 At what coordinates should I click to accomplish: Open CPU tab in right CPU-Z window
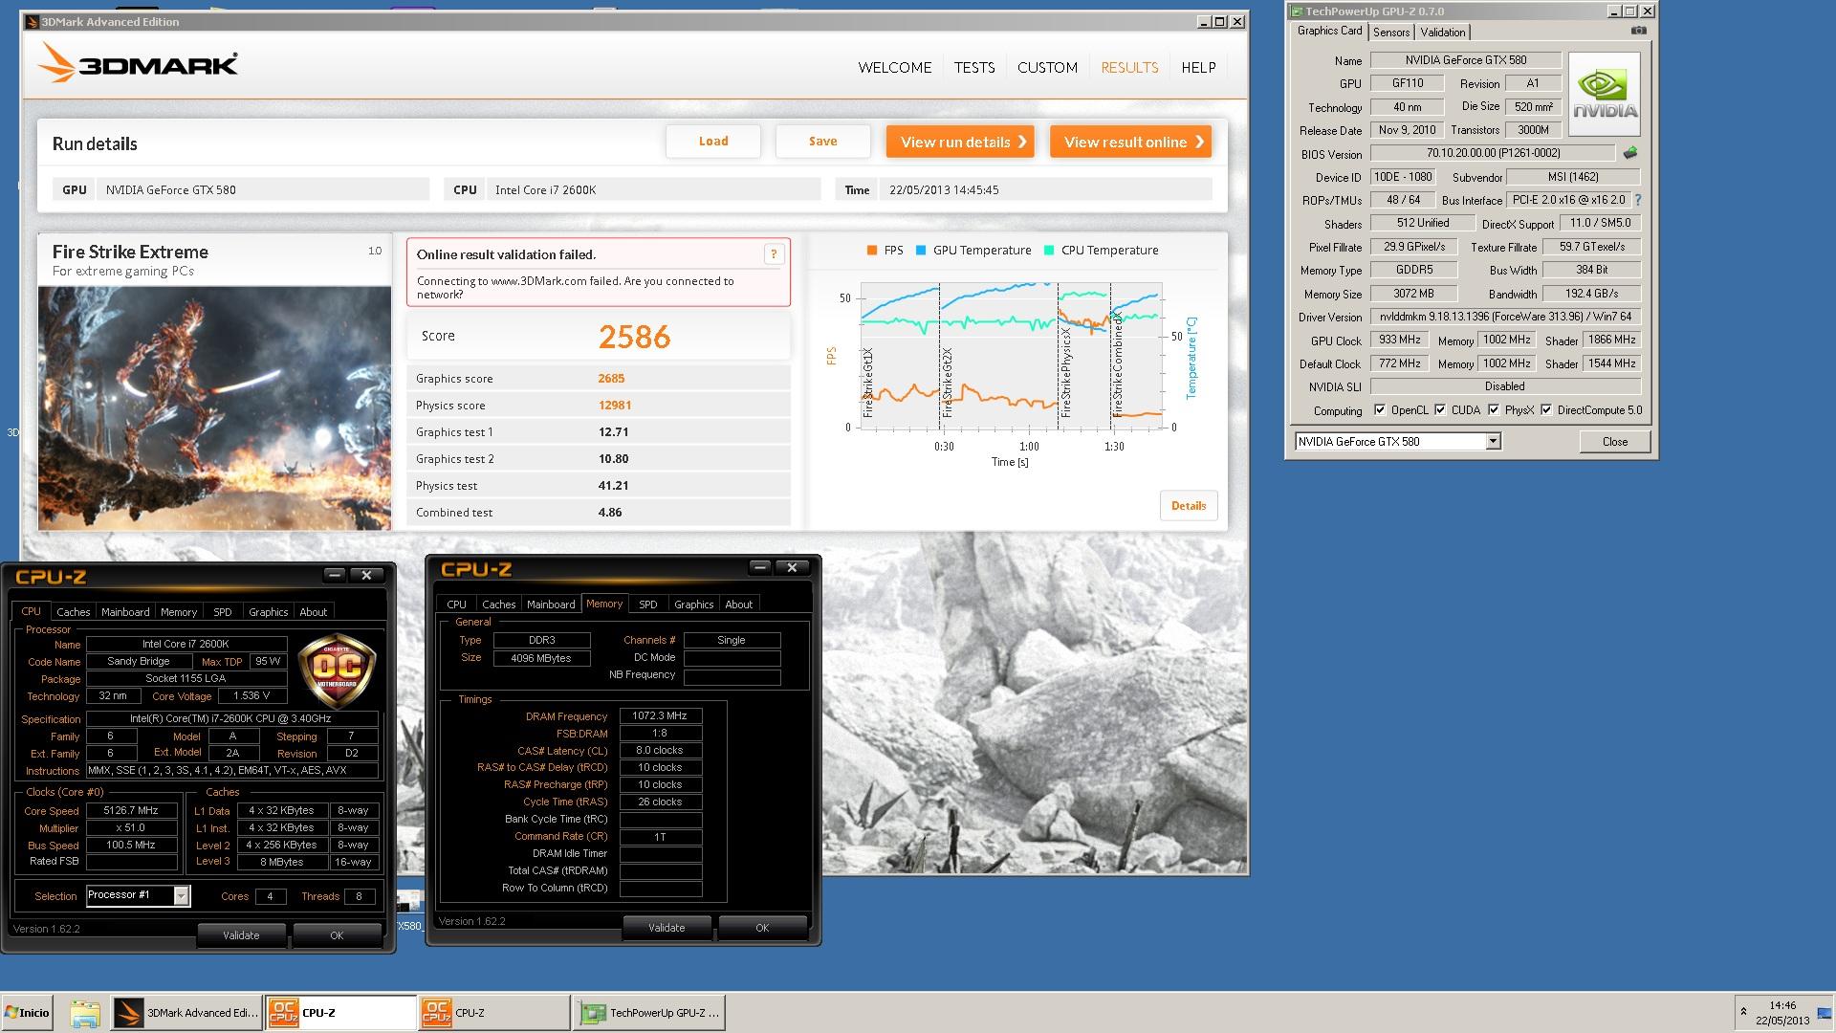456,604
